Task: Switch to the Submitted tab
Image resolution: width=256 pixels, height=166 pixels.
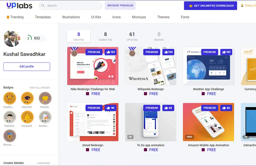Action: 105,36
